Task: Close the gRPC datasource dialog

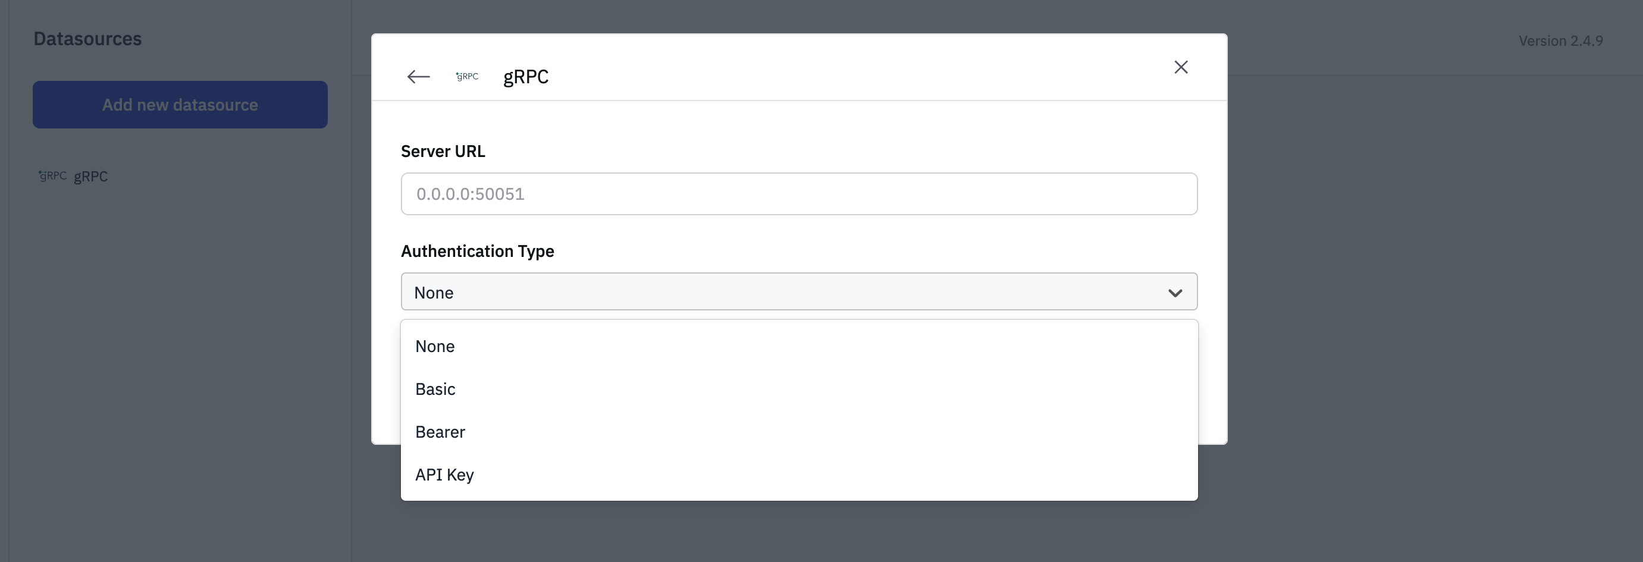Action: [x=1181, y=67]
